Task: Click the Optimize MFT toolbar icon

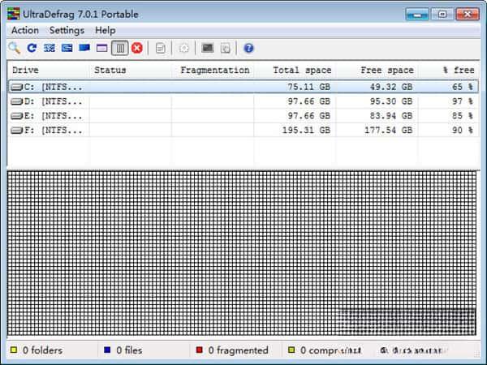Action: pyautogui.click(x=102, y=48)
